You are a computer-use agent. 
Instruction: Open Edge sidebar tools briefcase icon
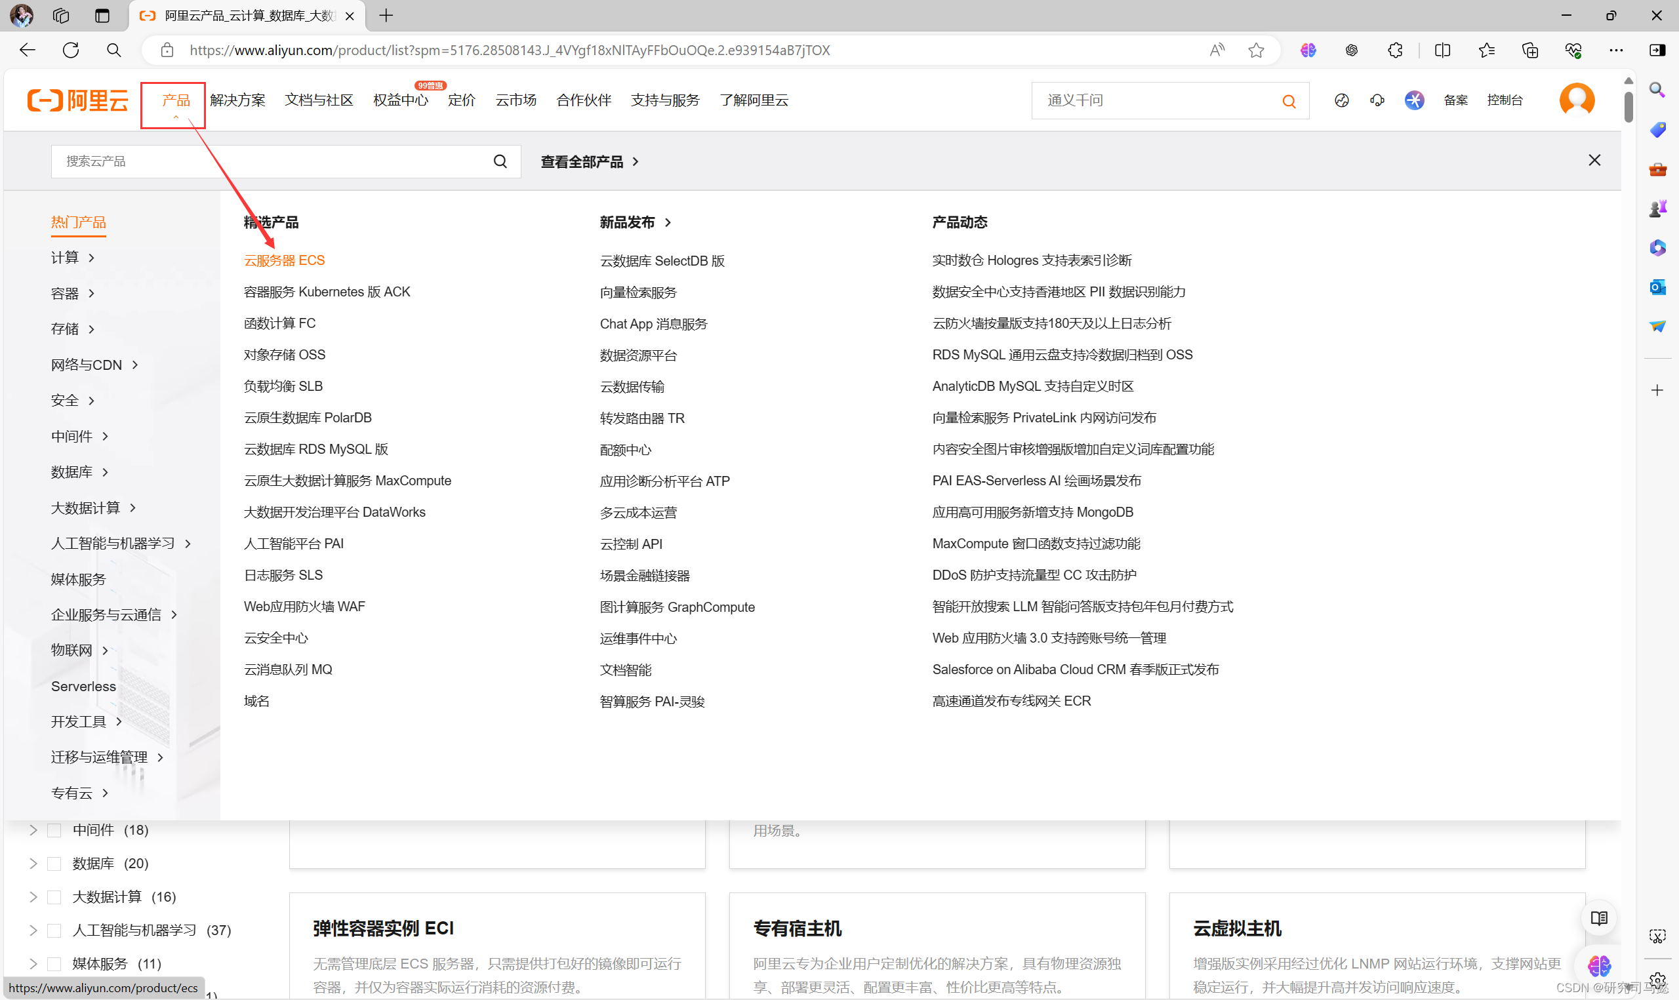click(x=1657, y=169)
